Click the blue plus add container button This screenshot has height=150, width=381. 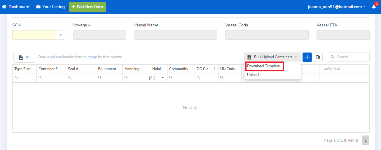(307, 57)
